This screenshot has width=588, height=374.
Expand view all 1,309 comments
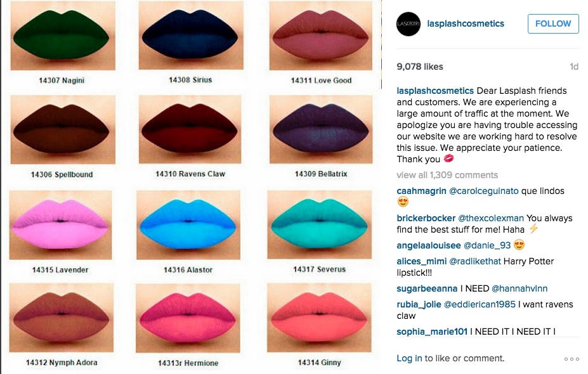pyautogui.click(x=447, y=175)
